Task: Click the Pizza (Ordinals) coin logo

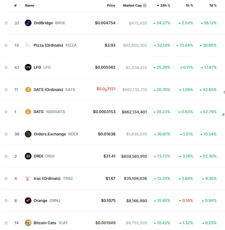Action: point(28,45)
